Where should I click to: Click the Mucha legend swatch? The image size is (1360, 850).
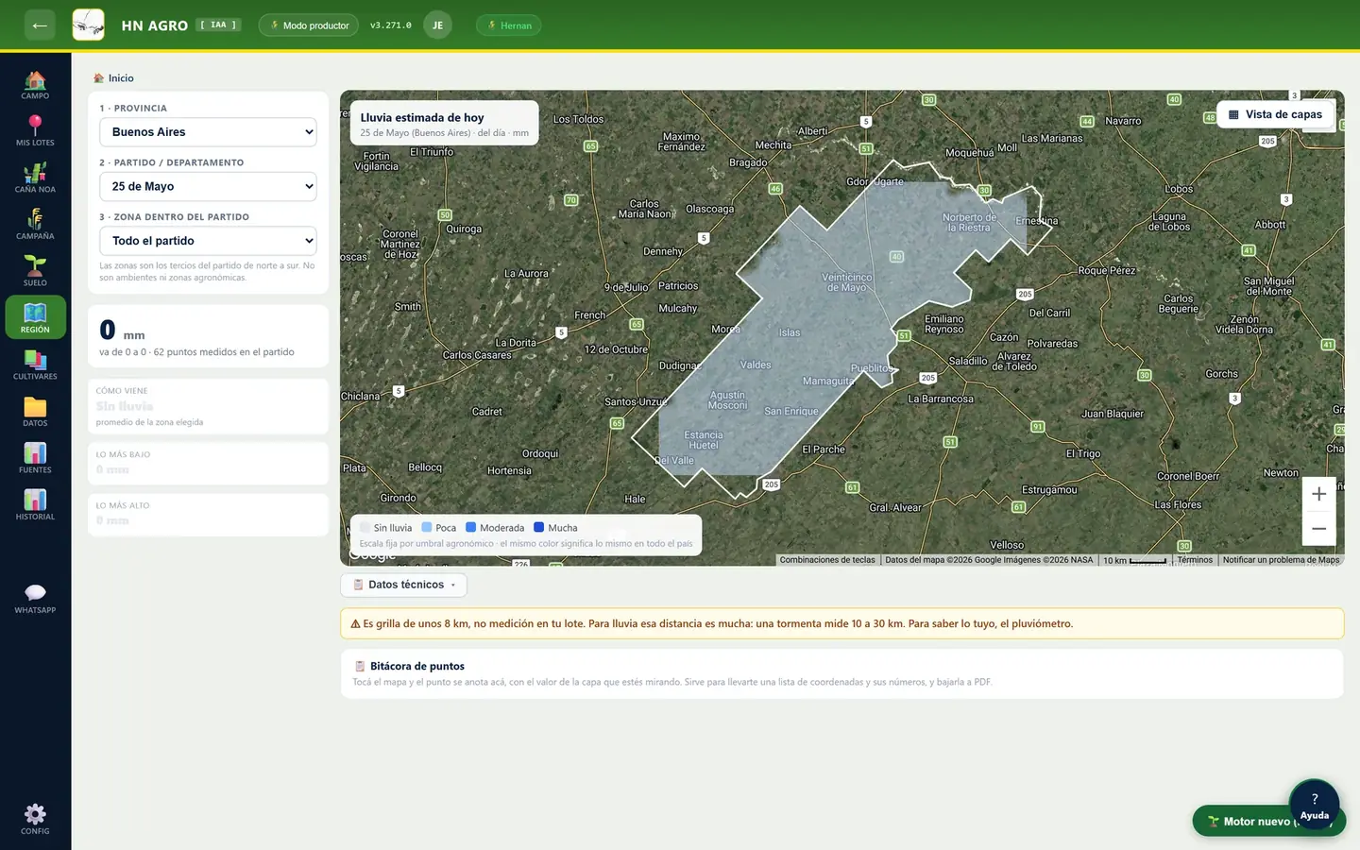538,528
